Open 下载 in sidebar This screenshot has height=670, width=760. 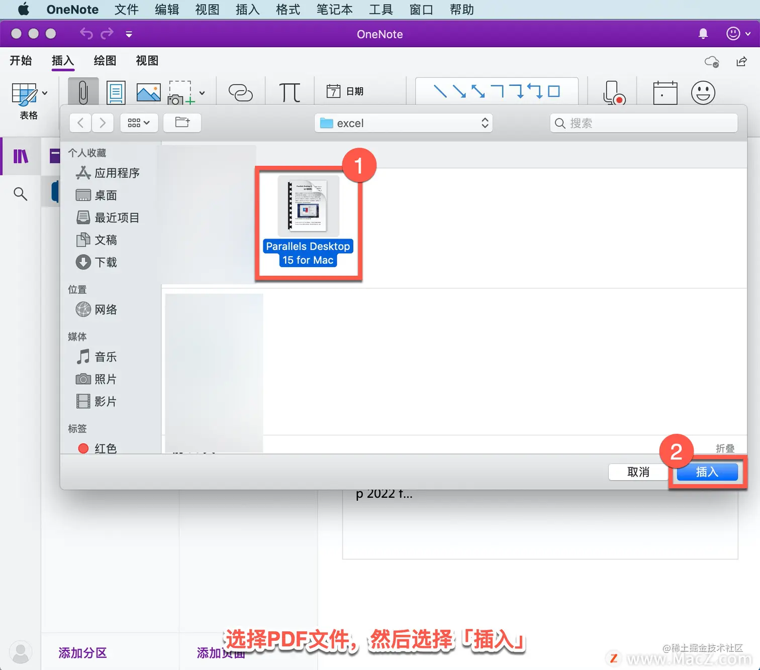click(x=97, y=262)
